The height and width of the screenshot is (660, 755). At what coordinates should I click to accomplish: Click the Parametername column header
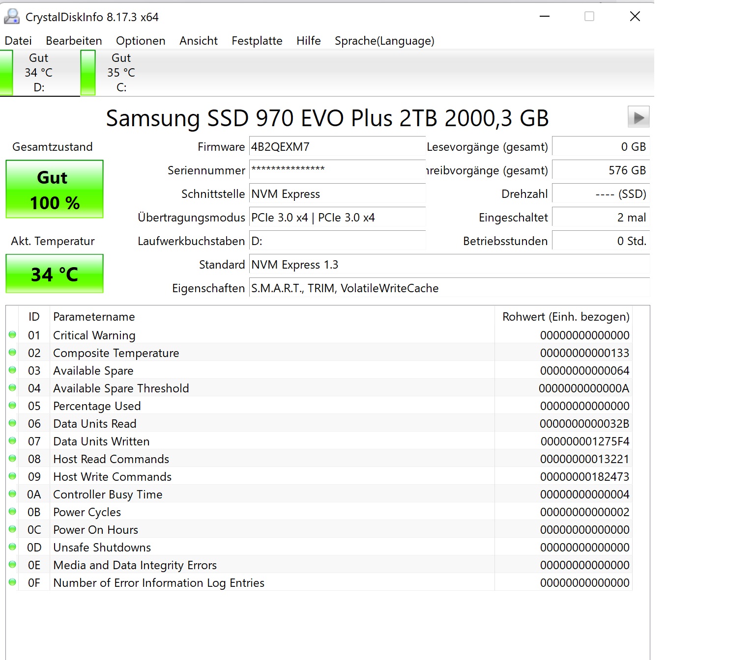(272, 317)
